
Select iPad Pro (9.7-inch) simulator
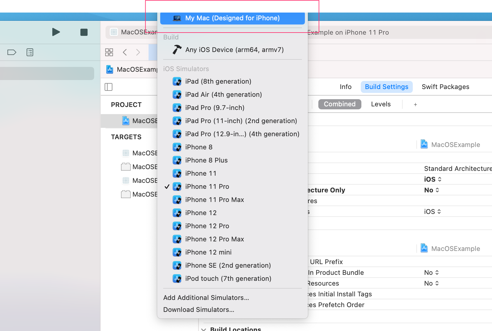233,108
